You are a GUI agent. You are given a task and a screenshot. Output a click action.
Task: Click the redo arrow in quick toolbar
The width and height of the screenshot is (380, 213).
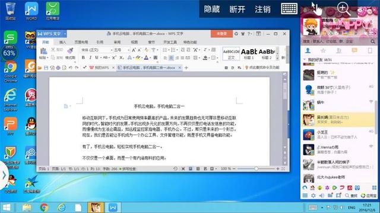[77, 68]
